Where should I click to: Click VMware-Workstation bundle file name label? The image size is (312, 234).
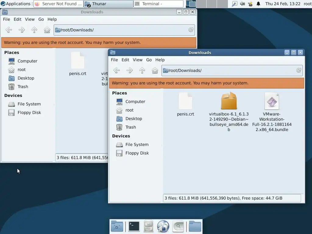coord(272,122)
